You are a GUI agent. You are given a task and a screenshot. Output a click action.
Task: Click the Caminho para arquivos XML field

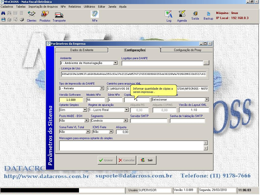click(x=157, y=89)
